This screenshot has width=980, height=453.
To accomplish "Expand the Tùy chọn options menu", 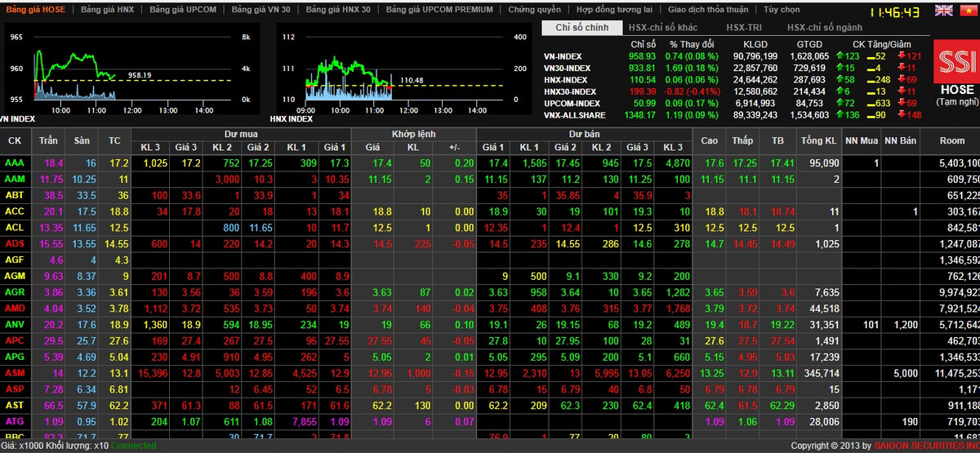I will coord(782,10).
